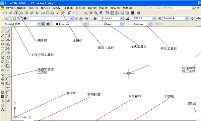Select the Polyline draw tool

(x=3, y=40)
